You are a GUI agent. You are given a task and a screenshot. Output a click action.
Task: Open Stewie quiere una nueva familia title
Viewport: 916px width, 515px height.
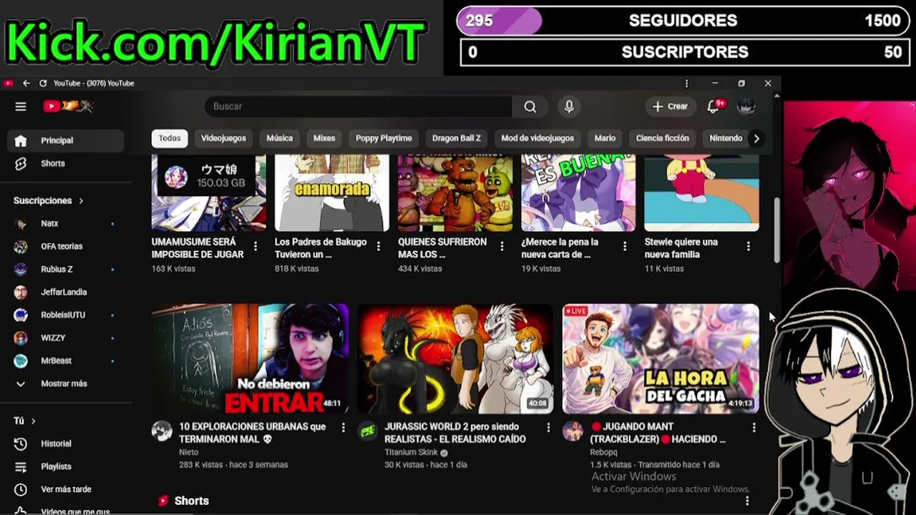coord(681,248)
